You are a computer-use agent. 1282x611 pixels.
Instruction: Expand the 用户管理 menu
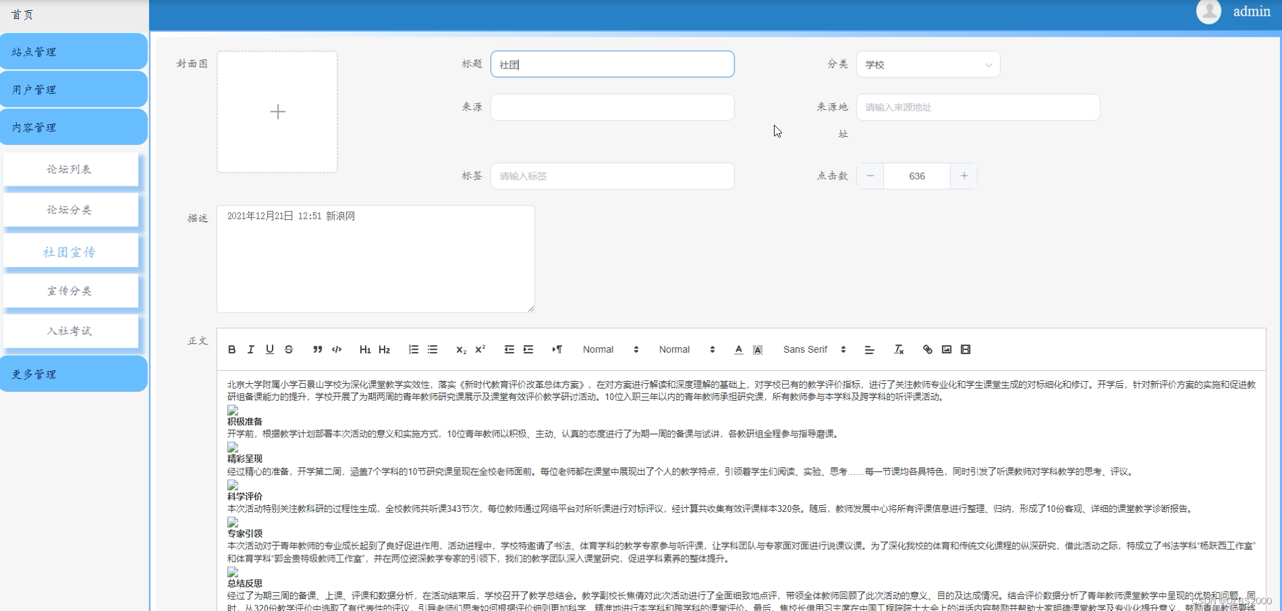tap(73, 90)
